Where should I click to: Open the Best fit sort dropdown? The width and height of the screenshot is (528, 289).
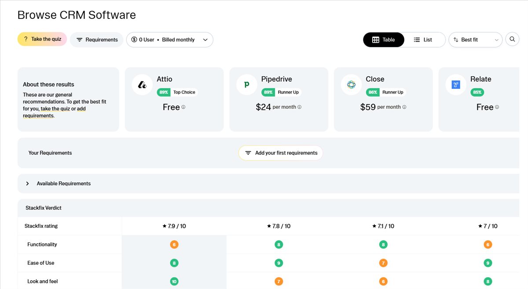pyautogui.click(x=476, y=40)
